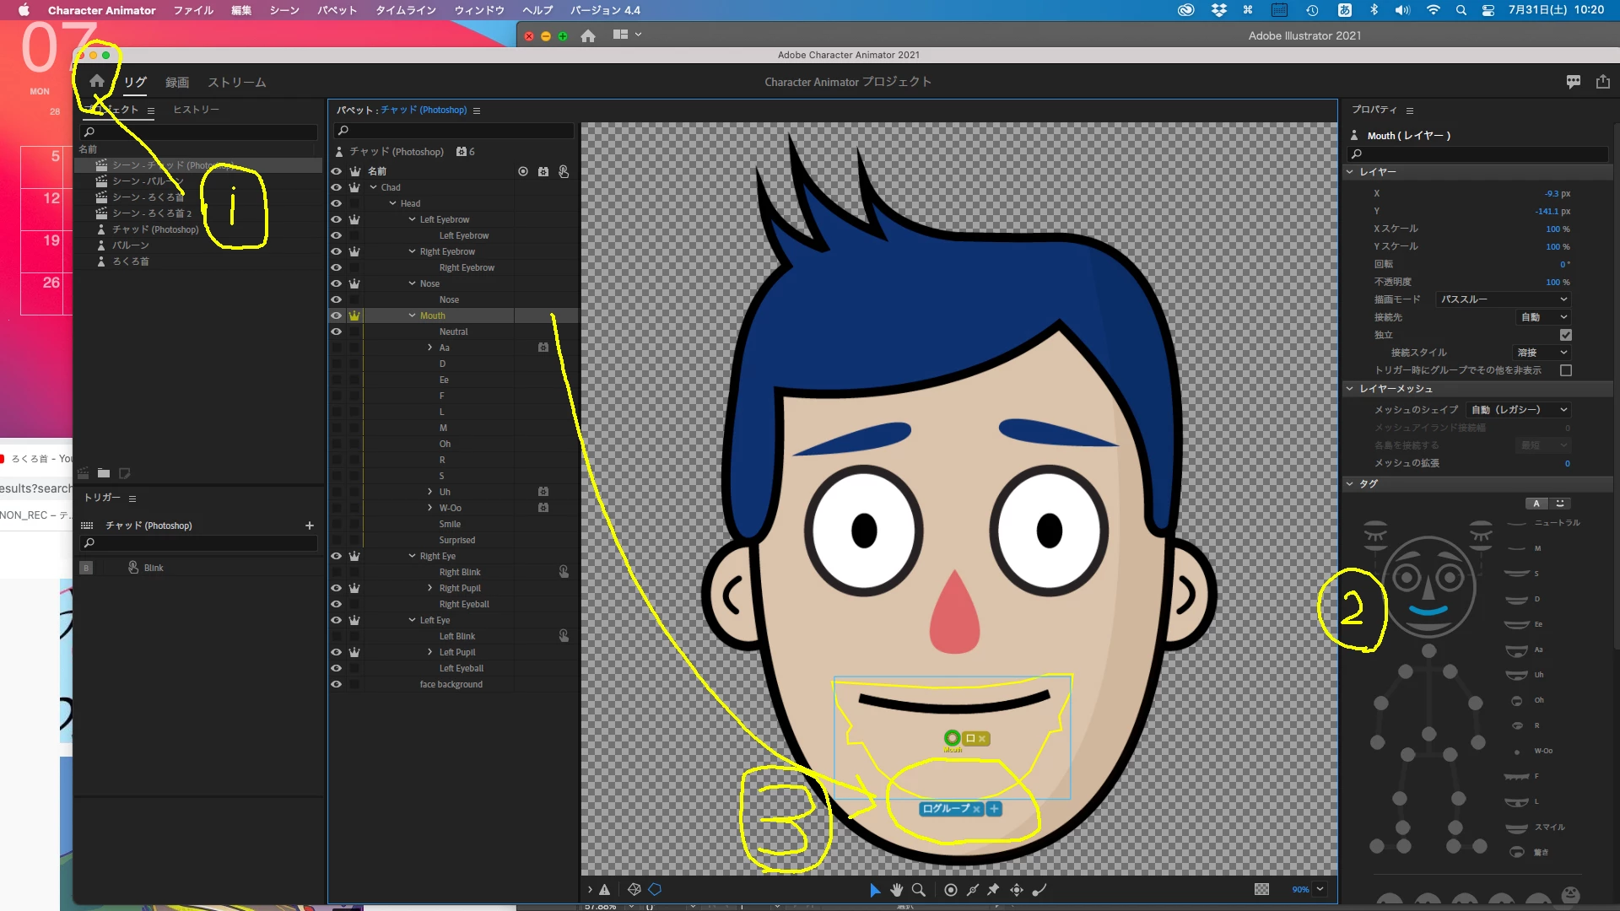This screenshot has width=1620, height=911.
Task: Collapse the Mouth layer group
Action: click(x=412, y=315)
